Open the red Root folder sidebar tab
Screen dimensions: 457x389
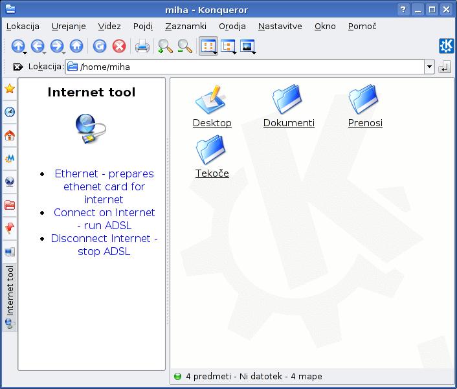tap(10, 205)
